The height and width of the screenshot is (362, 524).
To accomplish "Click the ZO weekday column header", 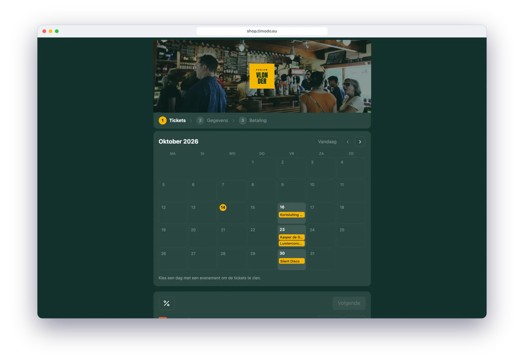I will (x=351, y=154).
